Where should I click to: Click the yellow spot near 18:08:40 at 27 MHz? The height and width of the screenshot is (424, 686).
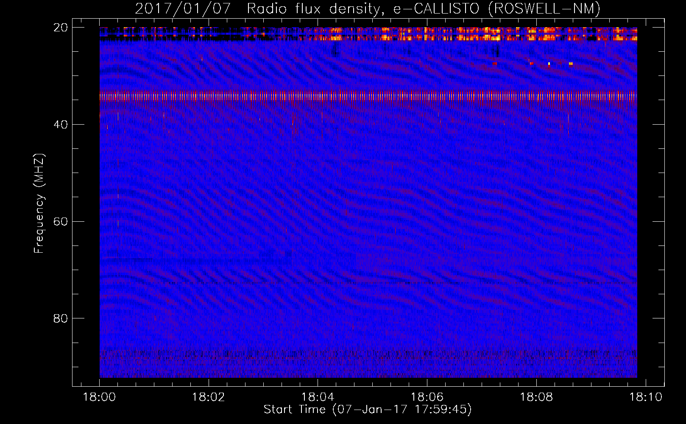(x=571, y=64)
